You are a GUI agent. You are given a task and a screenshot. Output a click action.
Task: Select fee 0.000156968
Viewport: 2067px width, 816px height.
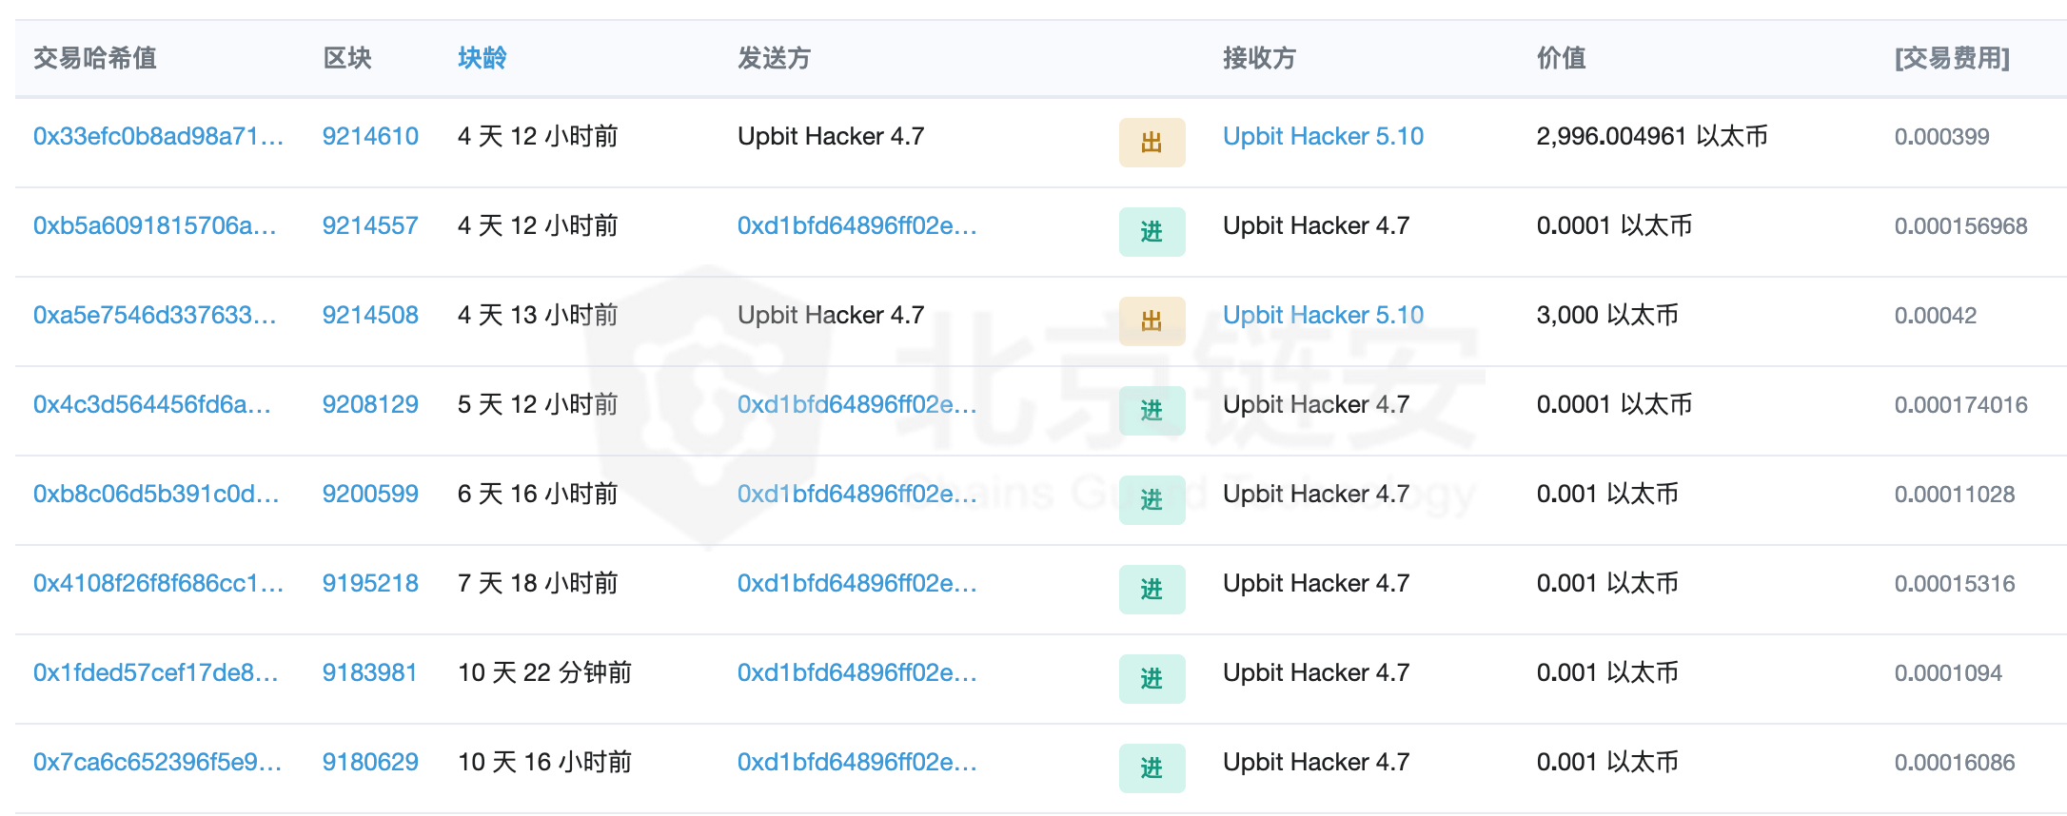tap(1960, 225)
